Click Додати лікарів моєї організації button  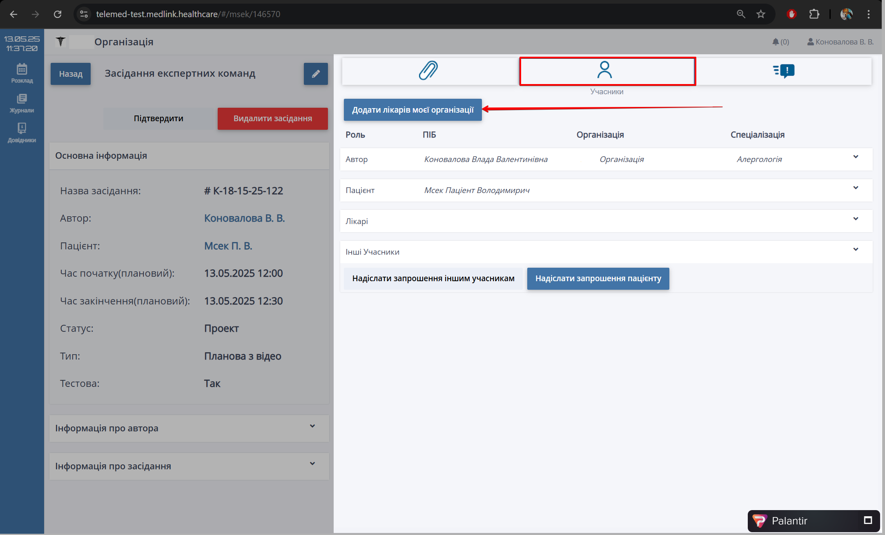tap(412, 110)
